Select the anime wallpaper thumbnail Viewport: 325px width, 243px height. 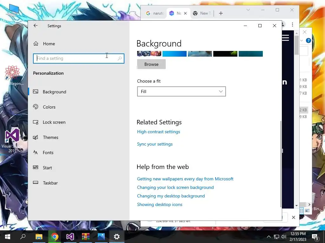pyautogui.click(x=149, y=54)
